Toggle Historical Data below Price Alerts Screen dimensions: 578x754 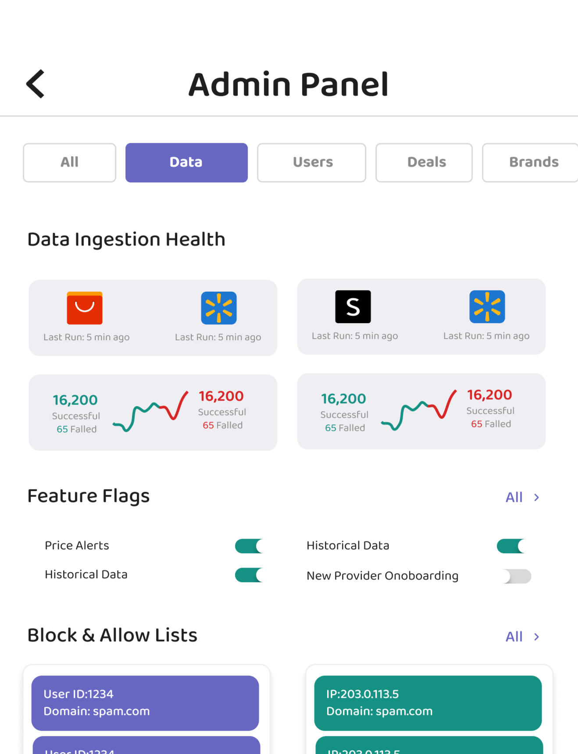click(x=249, y=575)
